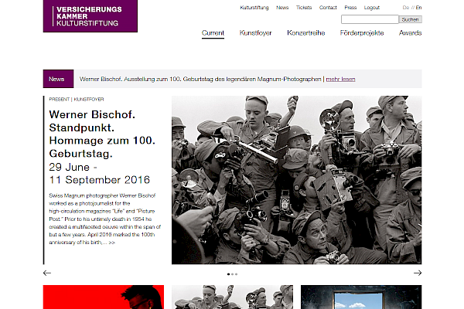Advance carousel with right arrow
The width and height of the screenshot is (464, 309).
[418, 273]
